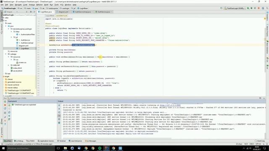Click the admin console URL link in Output

170,105
